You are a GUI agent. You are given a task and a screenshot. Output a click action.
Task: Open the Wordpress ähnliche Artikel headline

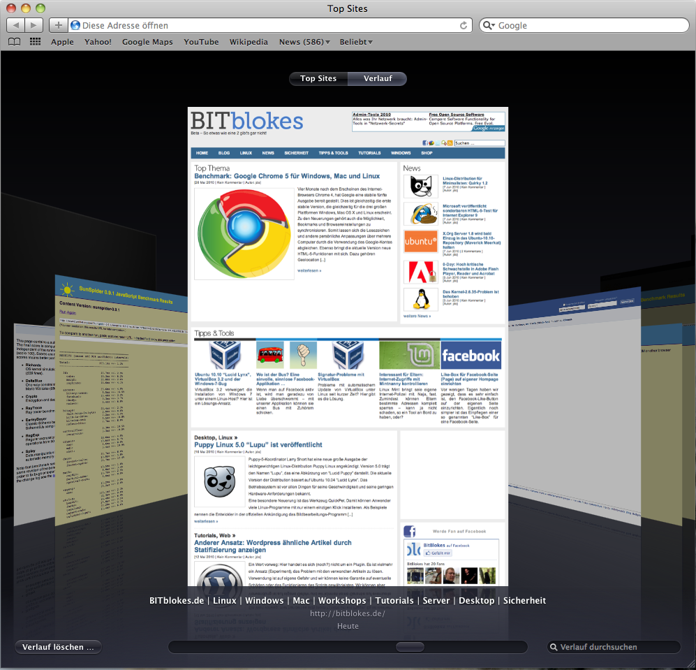click(x=272, y=546)
